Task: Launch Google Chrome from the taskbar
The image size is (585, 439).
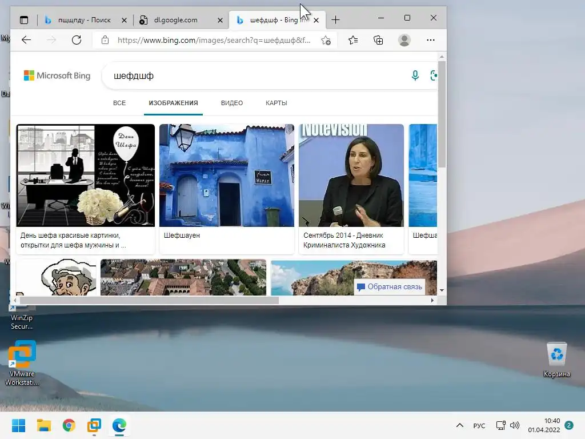Action: click(69, 425)
